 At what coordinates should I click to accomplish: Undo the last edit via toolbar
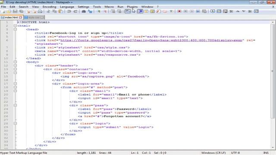(69, 12)
